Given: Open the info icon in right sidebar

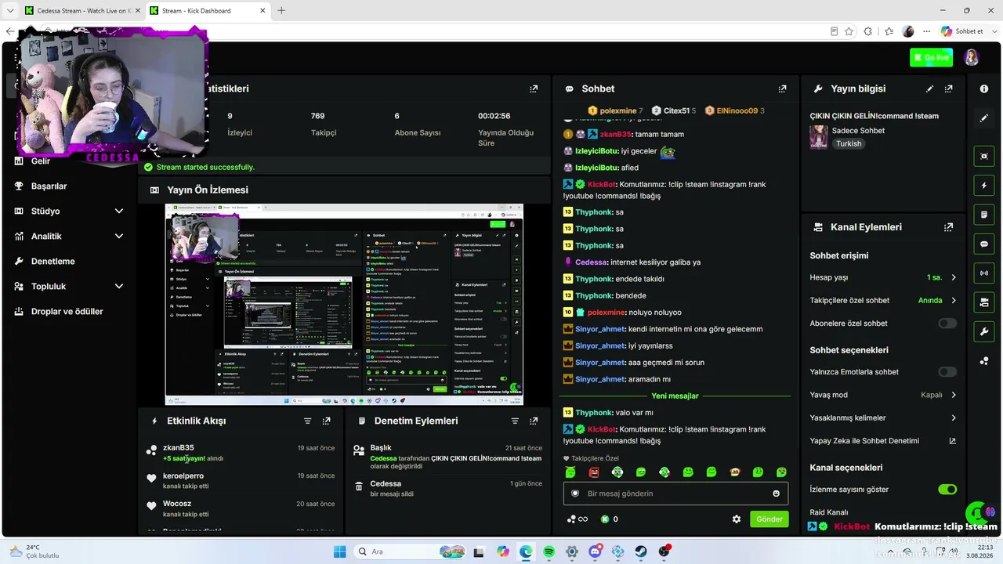Looking at the screenshot, I should click(984, 89).
